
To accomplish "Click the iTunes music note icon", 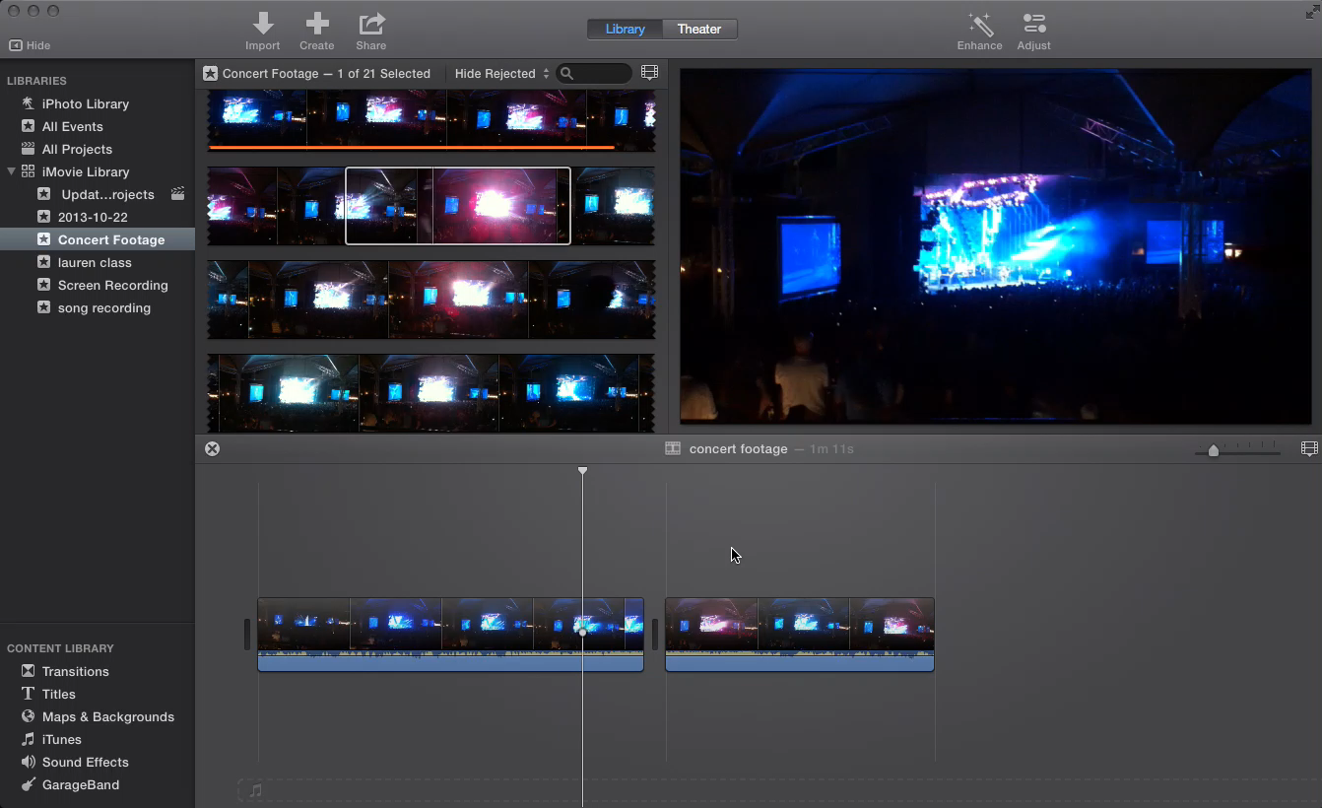I will point(28,739).
